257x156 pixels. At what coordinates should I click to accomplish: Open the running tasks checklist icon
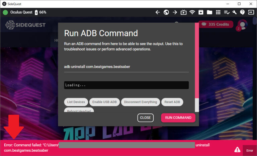pos(227,12)
